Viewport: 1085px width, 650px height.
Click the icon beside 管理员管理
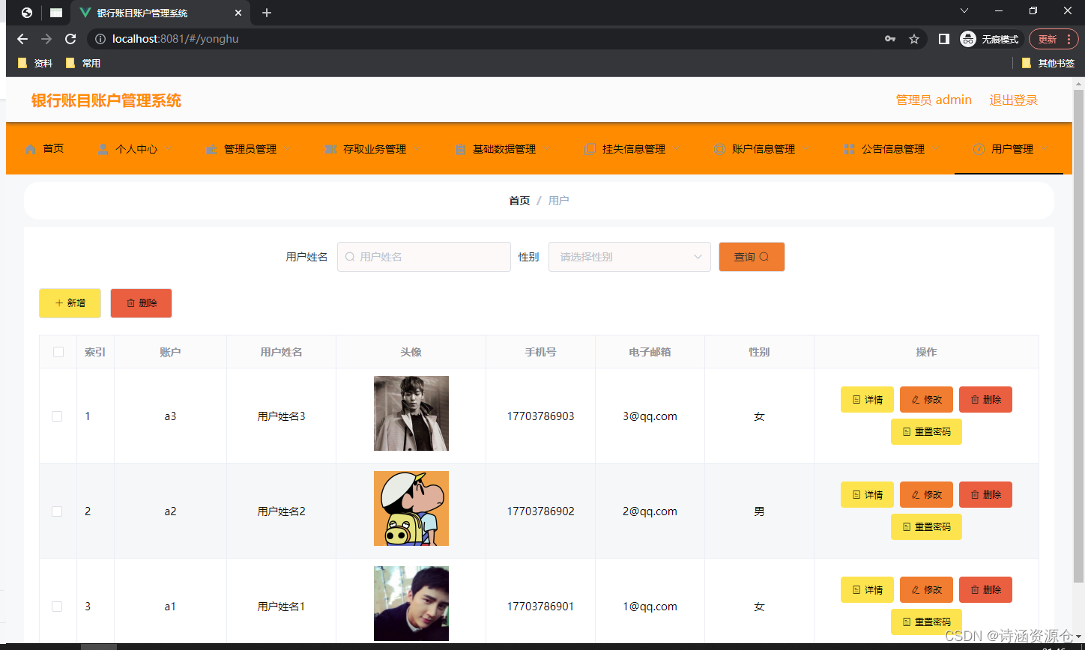pyautogui.click(x=211, y=149)
